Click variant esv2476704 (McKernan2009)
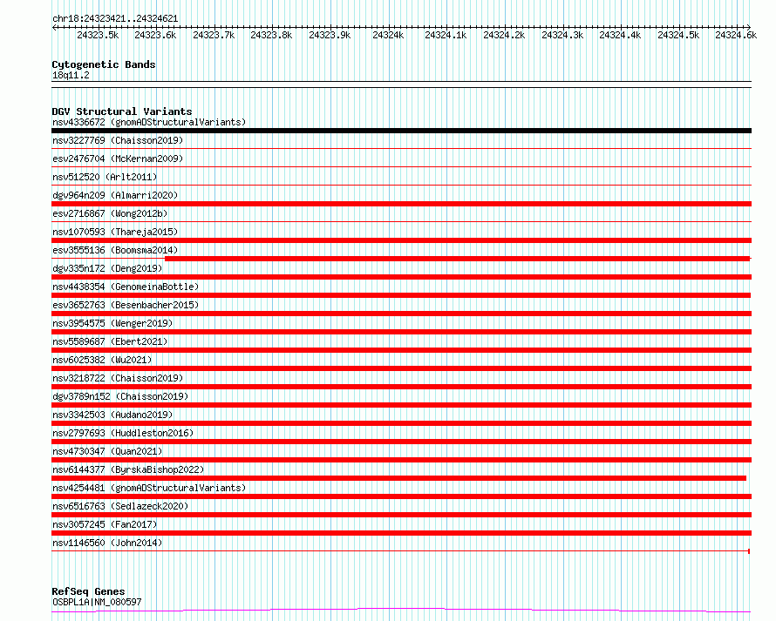The image size is (776, 621). click(118, 159)
